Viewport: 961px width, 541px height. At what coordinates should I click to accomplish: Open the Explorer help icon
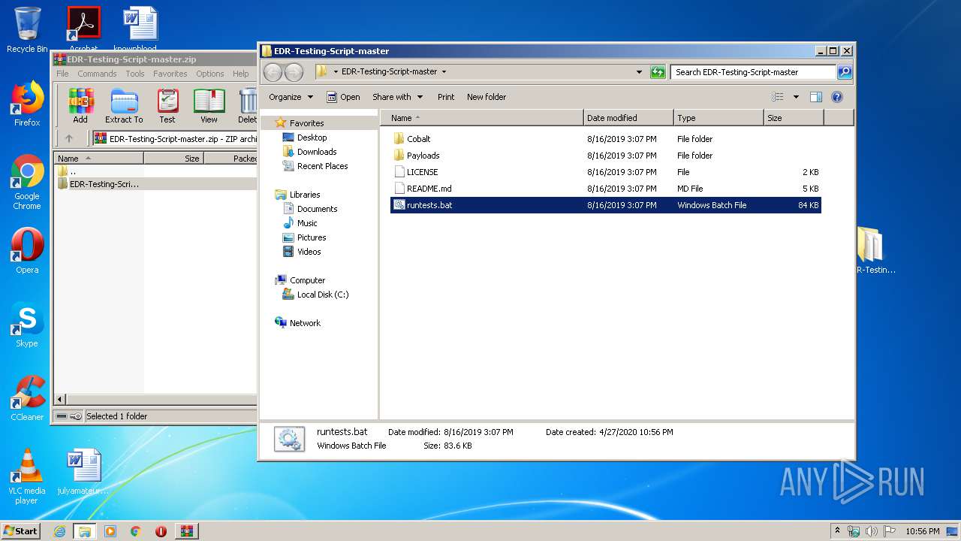click(x=837, y=97)
